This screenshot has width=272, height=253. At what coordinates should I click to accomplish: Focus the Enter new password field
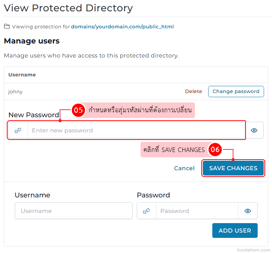136,130
